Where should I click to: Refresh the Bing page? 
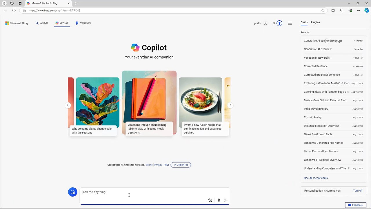pos(14,10)
